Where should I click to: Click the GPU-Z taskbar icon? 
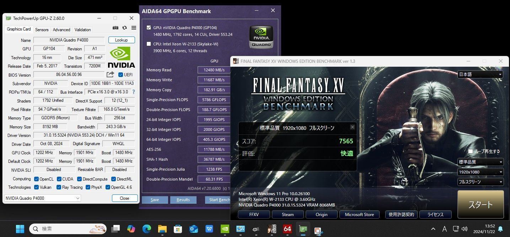[x=303, y=229]
